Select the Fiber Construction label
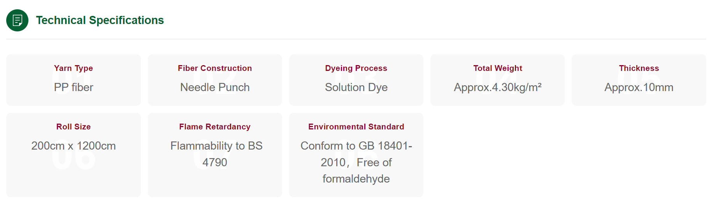711x205 pixels. [215, 68]
